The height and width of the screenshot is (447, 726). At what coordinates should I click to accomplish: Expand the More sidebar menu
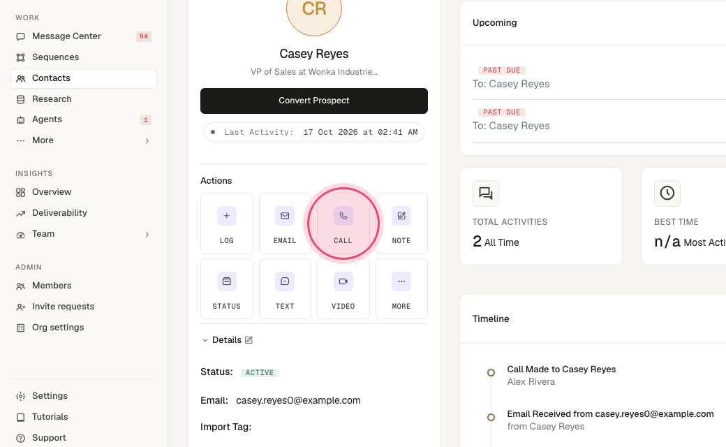pos(83,140)
